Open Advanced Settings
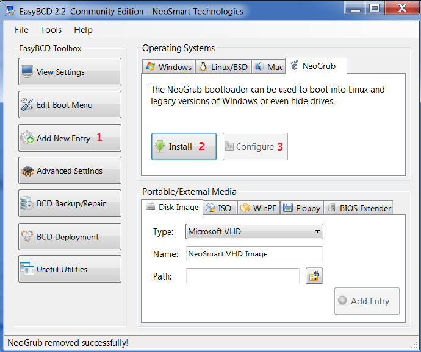 70,171
